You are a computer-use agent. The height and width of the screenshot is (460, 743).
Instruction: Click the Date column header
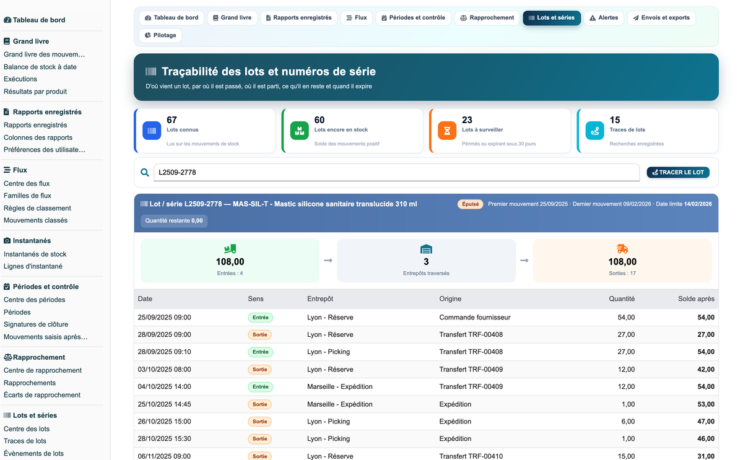click(x=145, y=299)
